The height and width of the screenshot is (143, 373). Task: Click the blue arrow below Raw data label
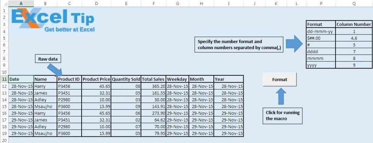coord(55,70)
